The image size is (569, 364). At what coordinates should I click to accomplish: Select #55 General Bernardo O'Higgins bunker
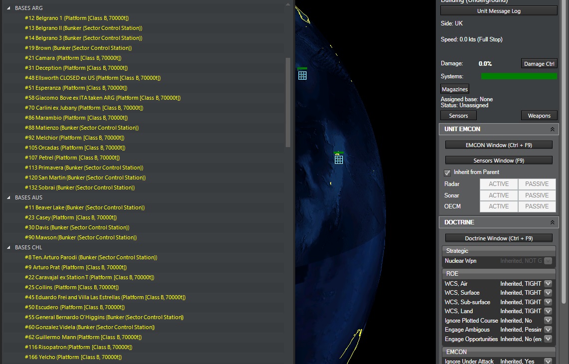(104, 317)
